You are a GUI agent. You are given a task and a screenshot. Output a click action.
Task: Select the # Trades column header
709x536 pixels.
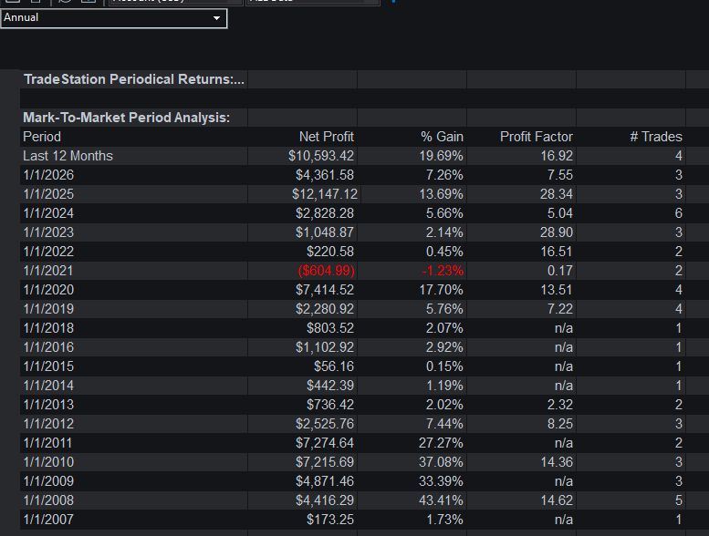point(656,137)
